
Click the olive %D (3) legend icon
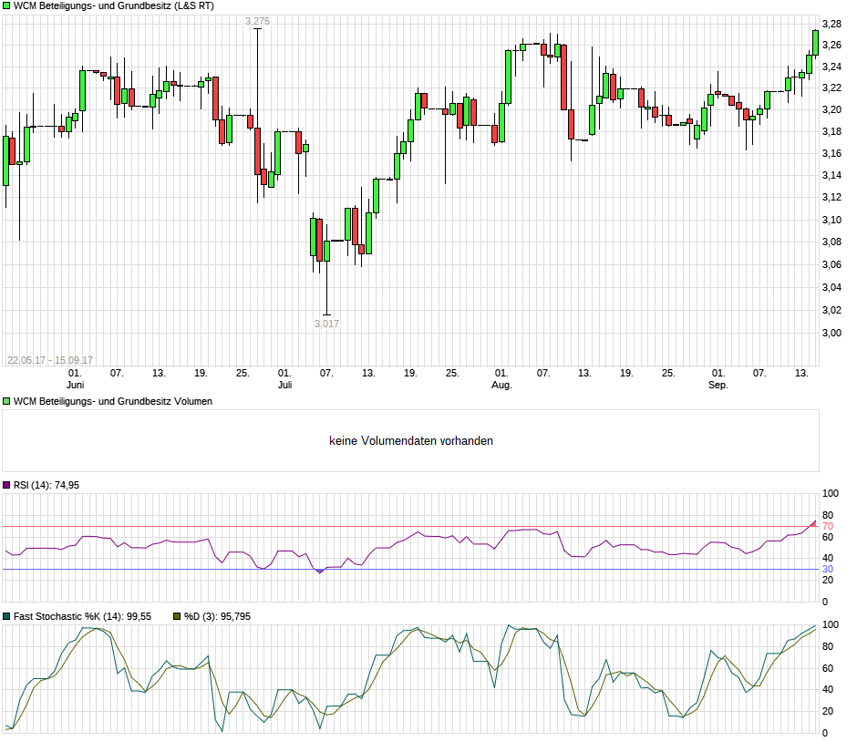[175, 616]
